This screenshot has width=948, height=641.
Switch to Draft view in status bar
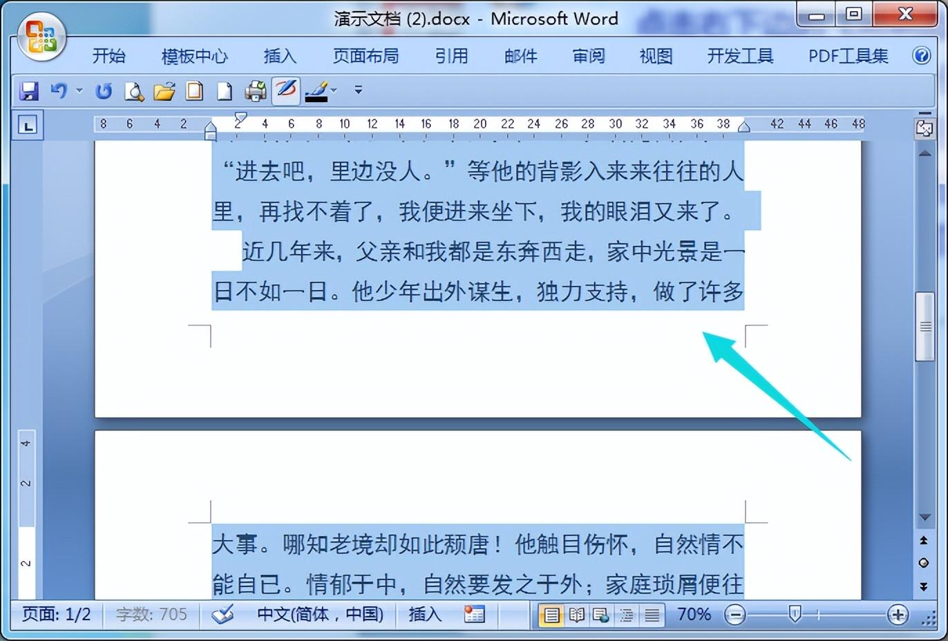(650, 614)
